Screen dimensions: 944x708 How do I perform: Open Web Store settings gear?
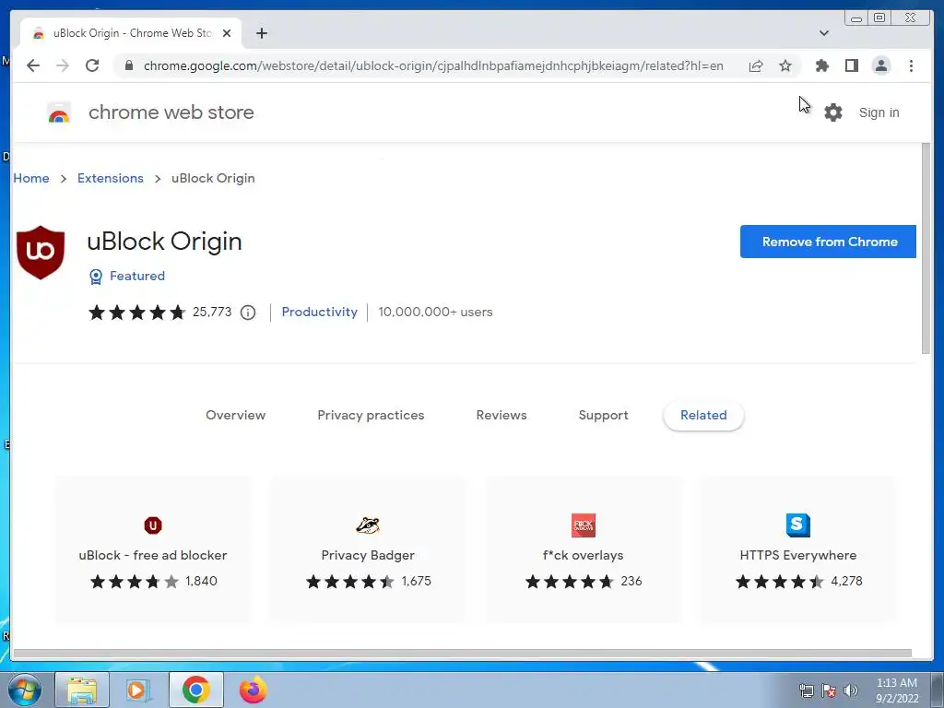tap(833, 112)
